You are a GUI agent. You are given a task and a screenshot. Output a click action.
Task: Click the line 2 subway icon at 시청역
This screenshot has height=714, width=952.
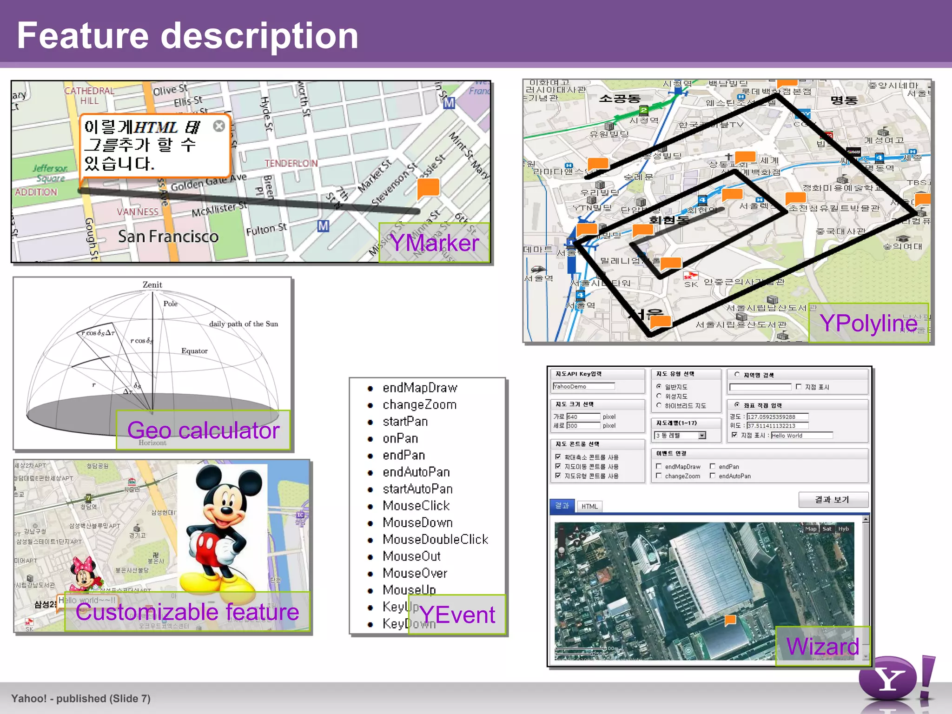tap(643, 110)
